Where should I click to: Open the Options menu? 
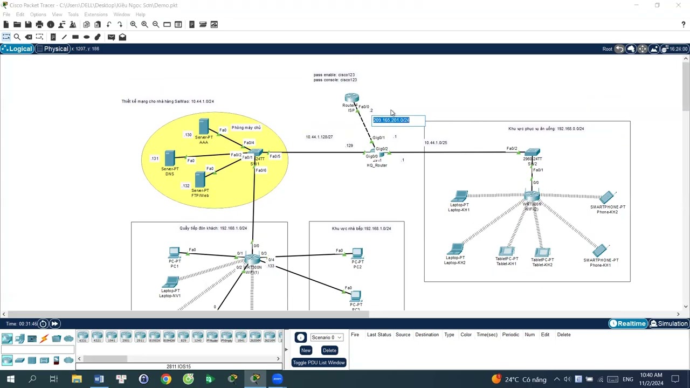(38, 15)
